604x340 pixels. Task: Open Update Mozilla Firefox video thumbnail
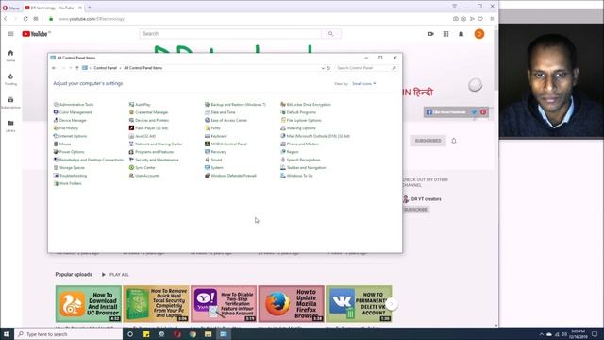pos(292,304)
